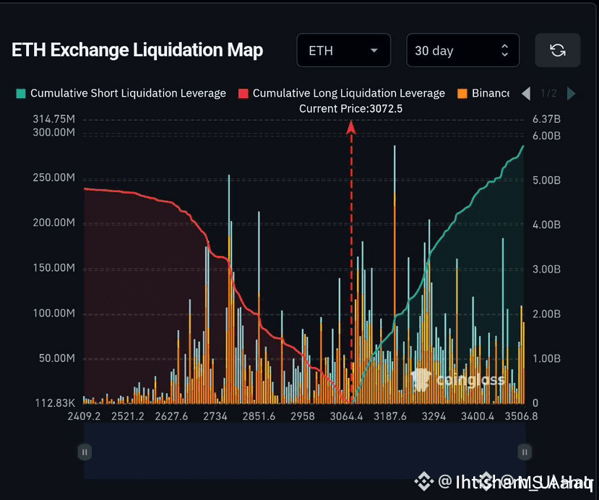This screenshot has width=599, height=500.
Task: Open the 30 day period selector
Action: coord(462,50)
